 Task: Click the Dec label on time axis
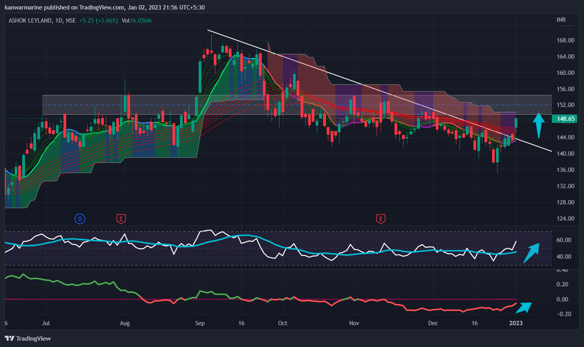[433, 323]
